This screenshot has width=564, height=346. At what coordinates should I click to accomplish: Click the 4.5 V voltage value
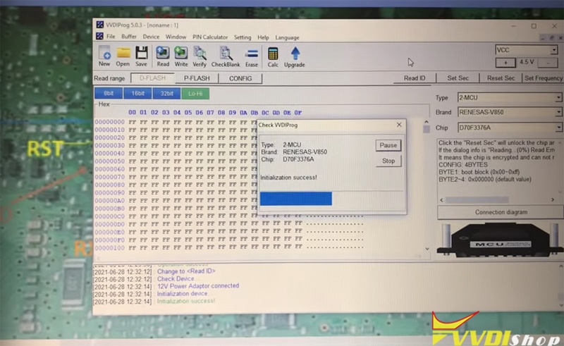click(527, 62)
